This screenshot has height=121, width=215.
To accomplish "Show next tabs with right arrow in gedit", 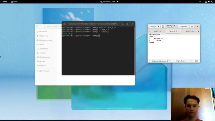I will click(199, 31).
